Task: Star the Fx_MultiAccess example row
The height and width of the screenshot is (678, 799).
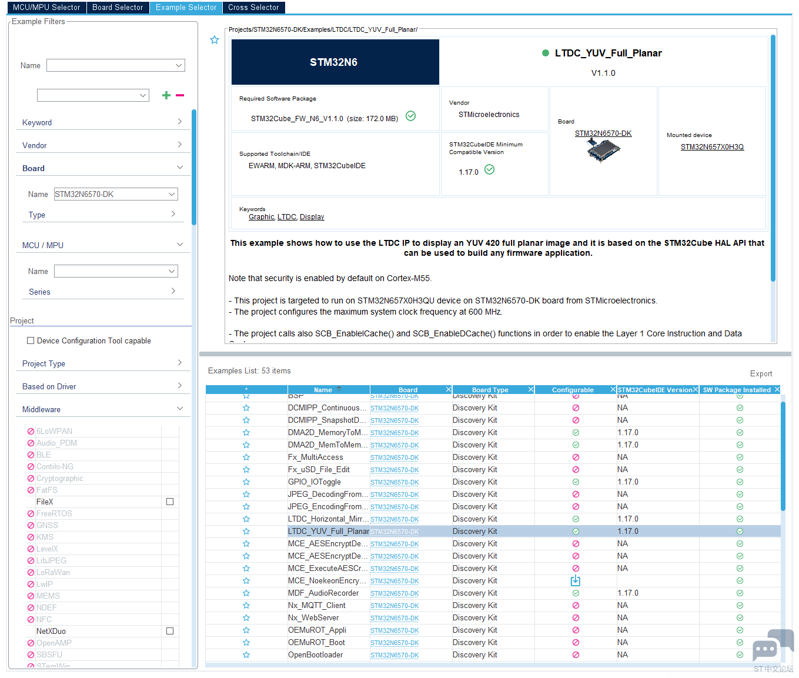Action: 246,457
